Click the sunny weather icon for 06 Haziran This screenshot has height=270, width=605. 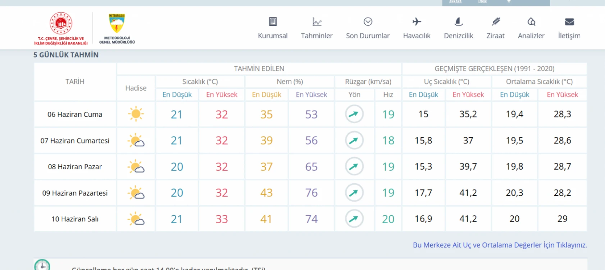point(136,114)
